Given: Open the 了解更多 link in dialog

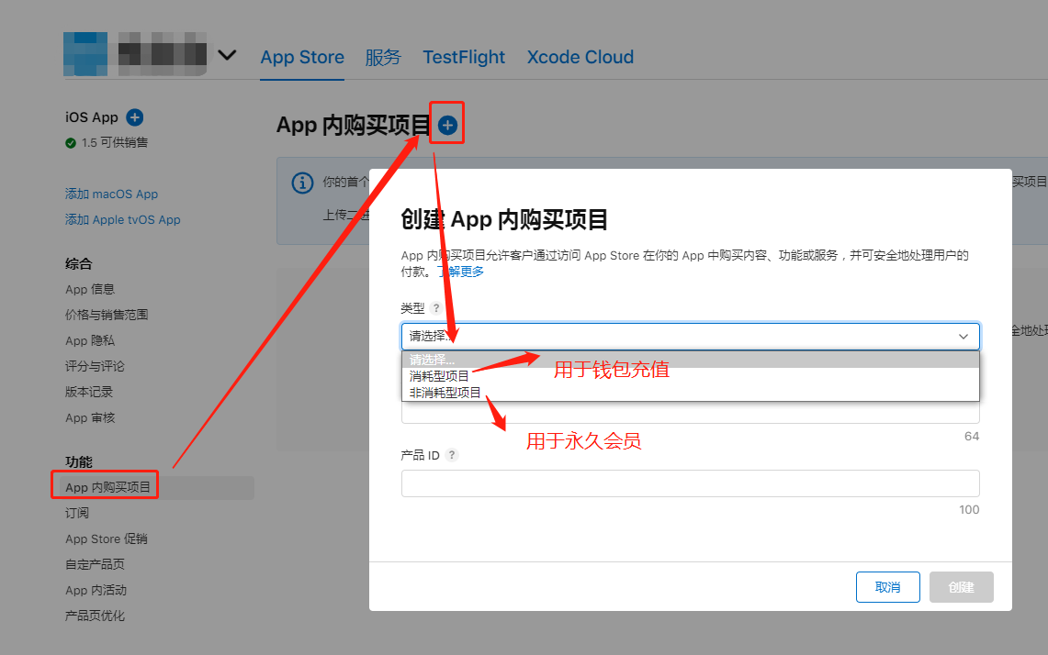Looking at the screenshot, I should tap(461, 272).
